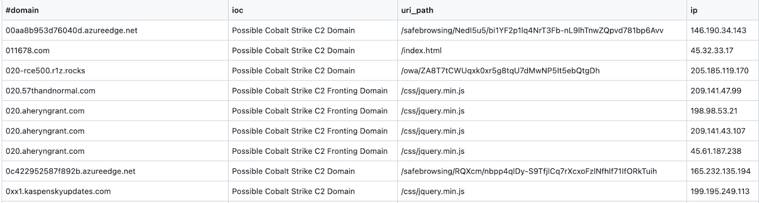This screenshot has height=203, width=759.
Task: Click the IP address 45.32.33.17
Action: coord(712,51)
